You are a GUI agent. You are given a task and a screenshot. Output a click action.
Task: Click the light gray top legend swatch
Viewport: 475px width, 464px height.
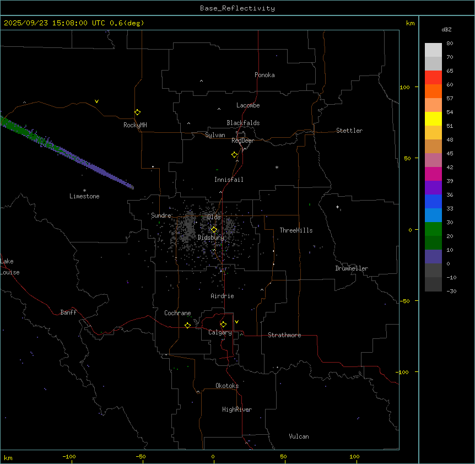tap(433, 50)
